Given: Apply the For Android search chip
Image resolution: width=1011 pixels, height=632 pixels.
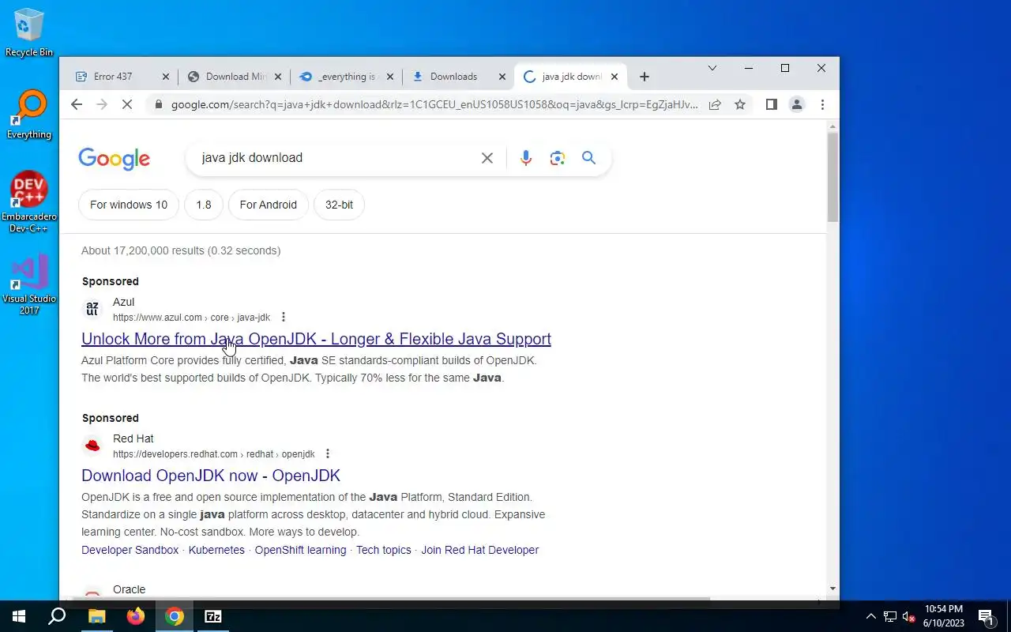Looking at the screenshot, I should [x=269, y=205].
